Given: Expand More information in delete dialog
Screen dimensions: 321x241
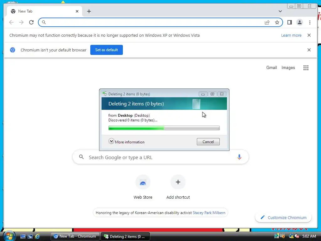Looking at the screenshot, I should [x=127, y=142].
